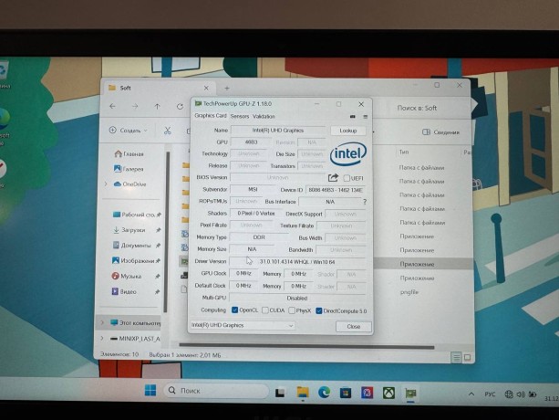Switch Explorer to large thumbnails view icon
Screen dimensions: 559x420
pyautogui.click(x=468, y=357)
